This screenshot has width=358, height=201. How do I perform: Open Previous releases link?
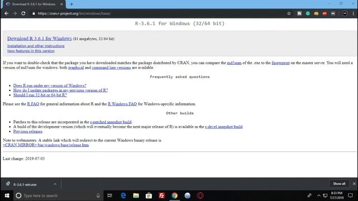tap(27, 132)
